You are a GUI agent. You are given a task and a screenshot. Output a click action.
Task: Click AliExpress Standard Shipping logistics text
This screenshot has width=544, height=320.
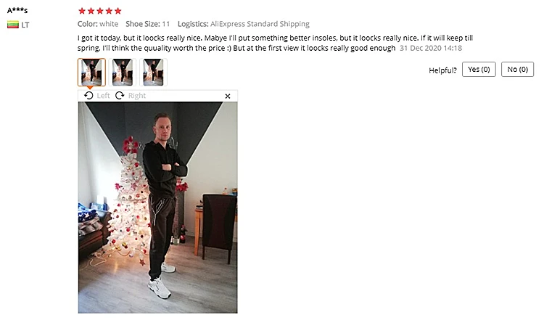[x=260, y=24]
